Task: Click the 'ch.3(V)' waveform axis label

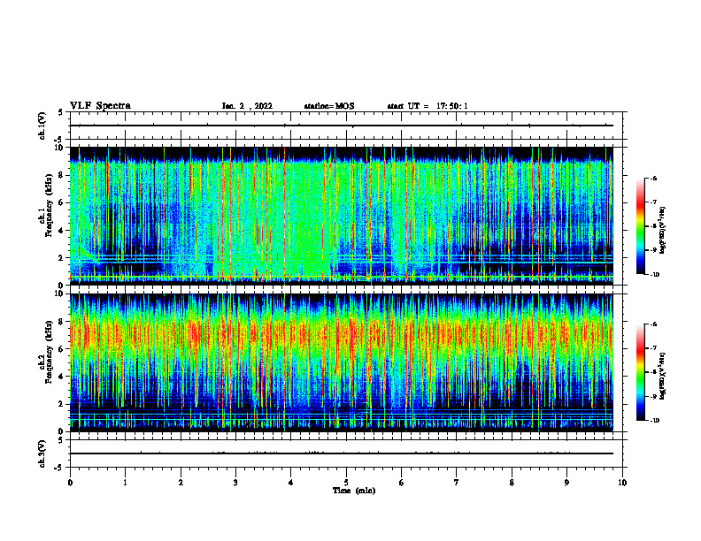Action: pos(42,453)
